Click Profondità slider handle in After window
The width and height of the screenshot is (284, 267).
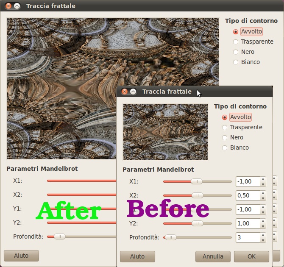(60, 236)
